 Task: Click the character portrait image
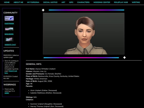(84, 34)
